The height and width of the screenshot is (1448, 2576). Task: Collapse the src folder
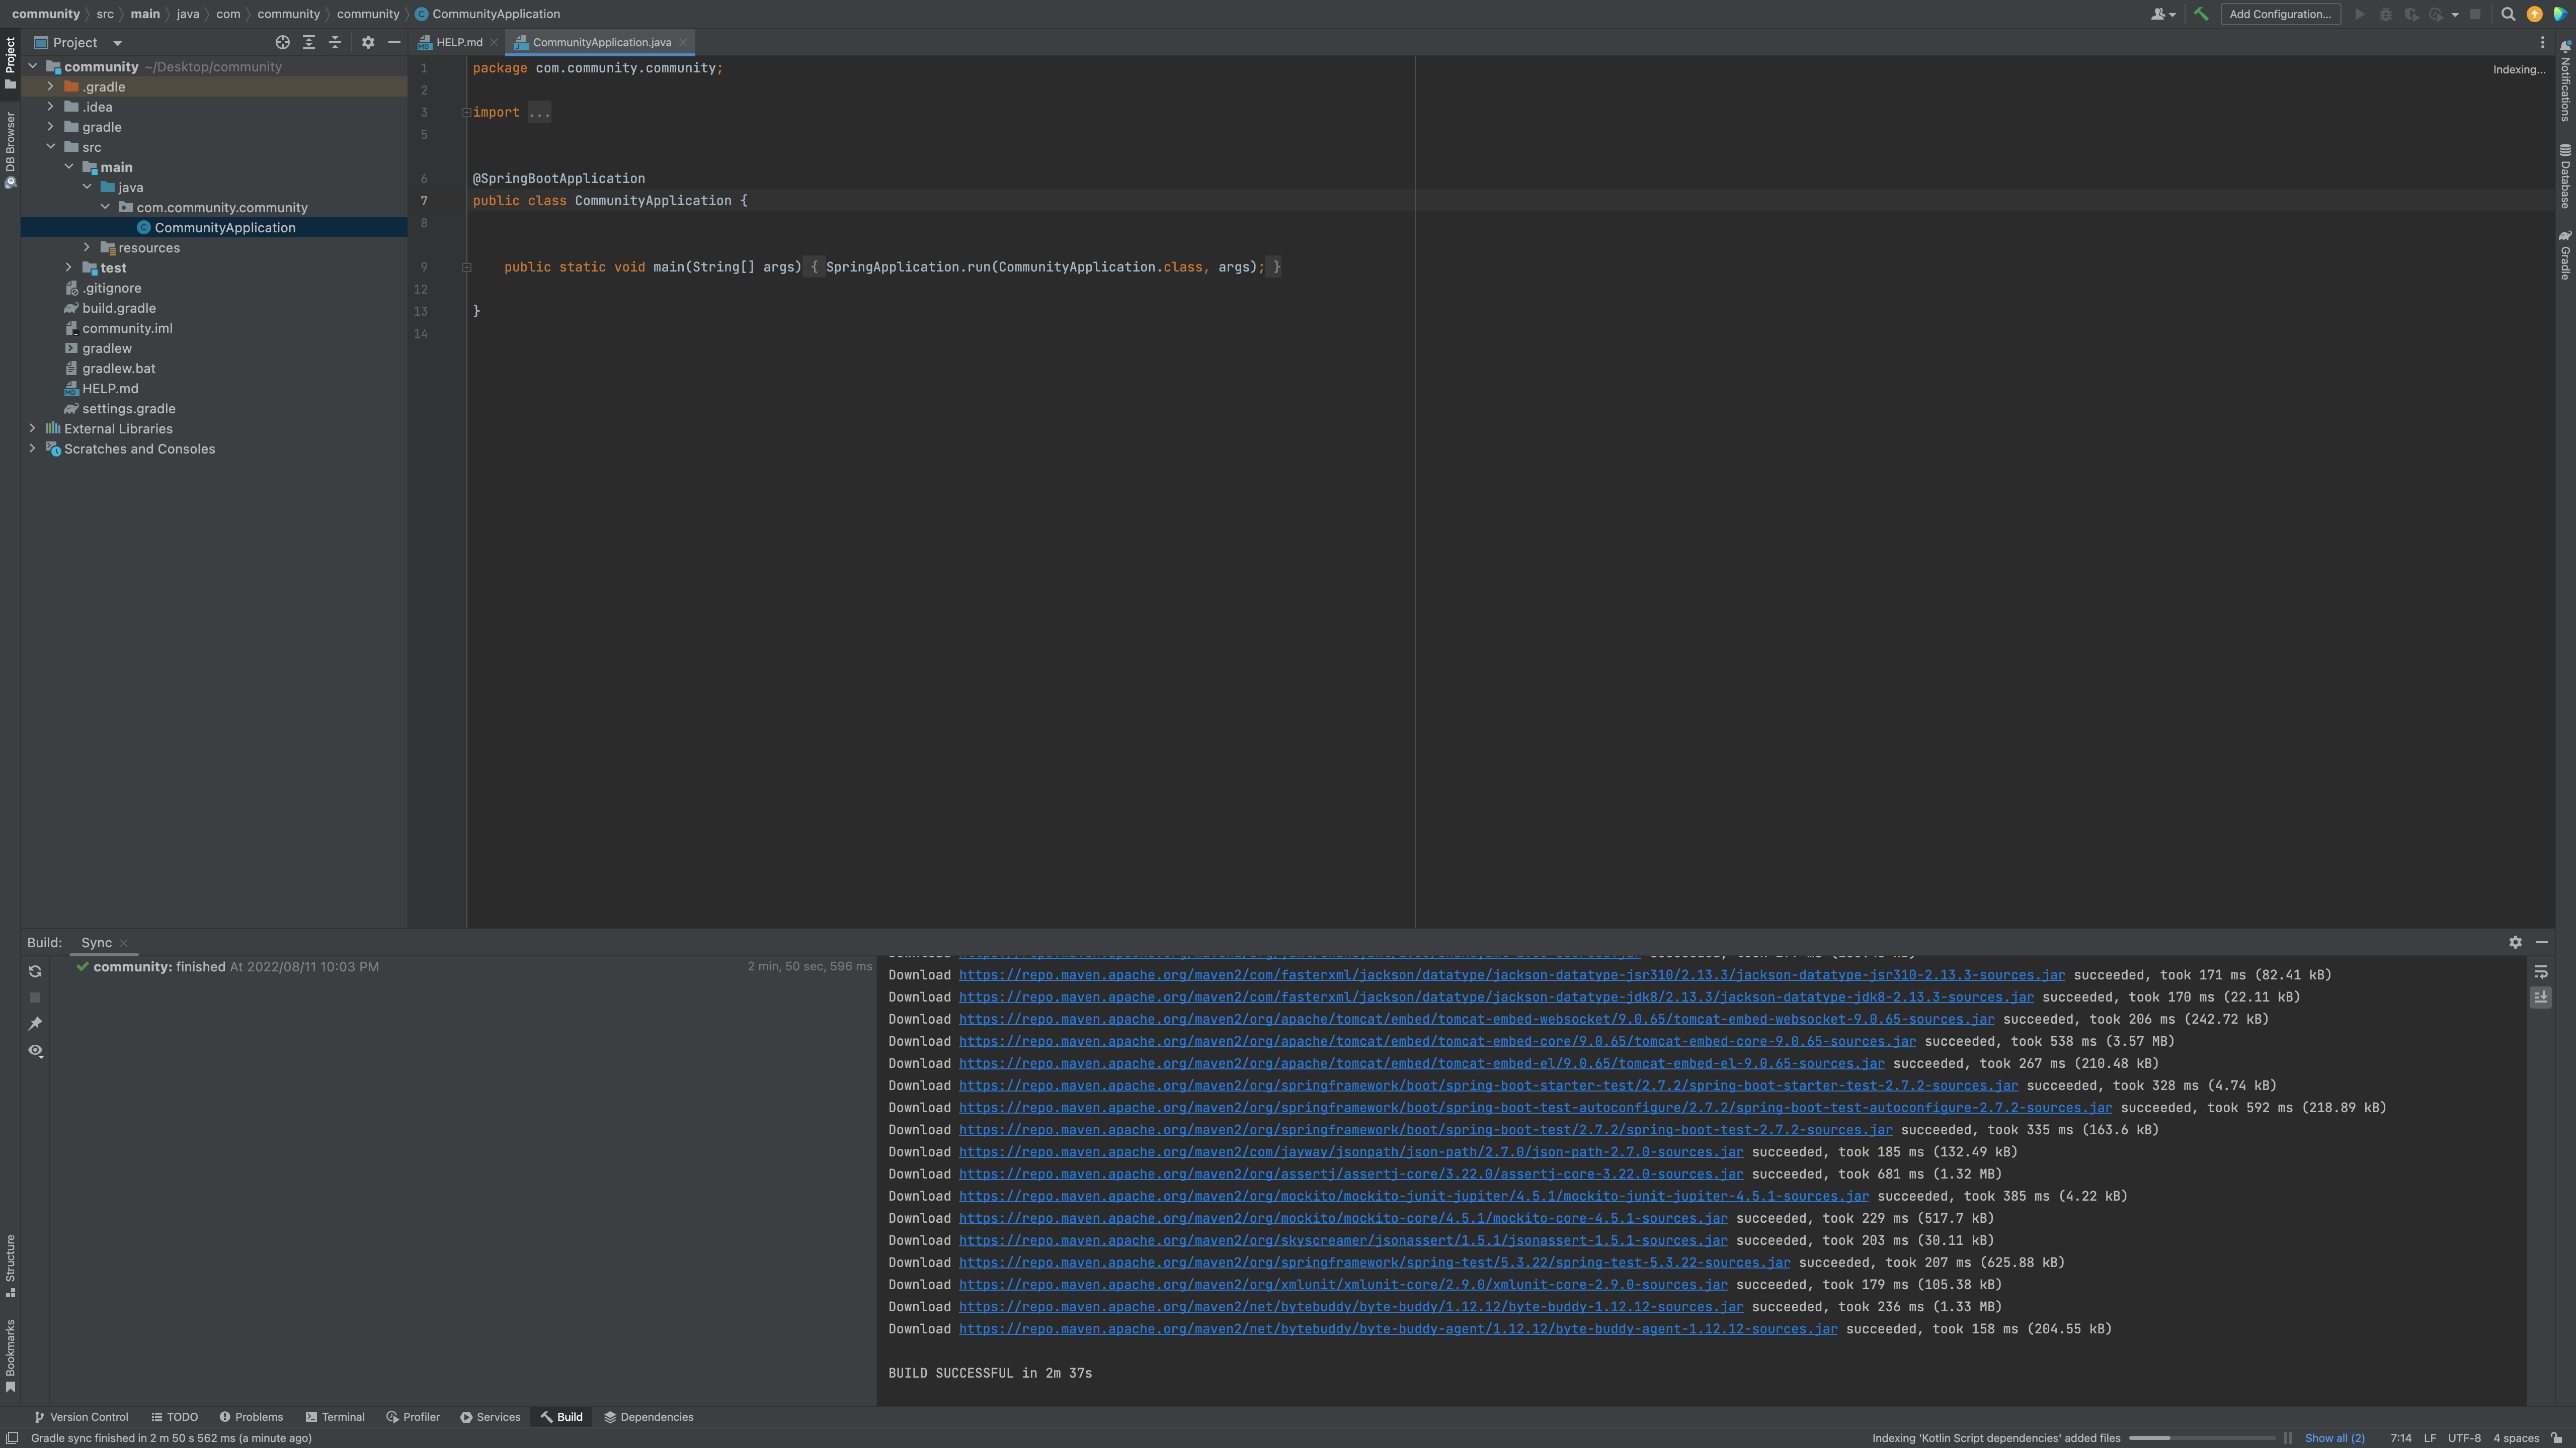50,147
